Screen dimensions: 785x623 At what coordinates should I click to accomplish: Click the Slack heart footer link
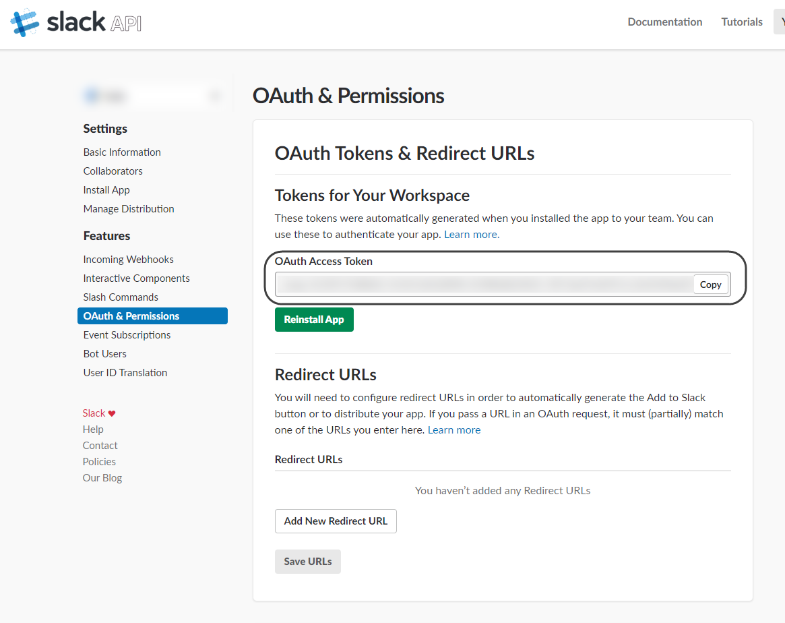click(99, 413)
